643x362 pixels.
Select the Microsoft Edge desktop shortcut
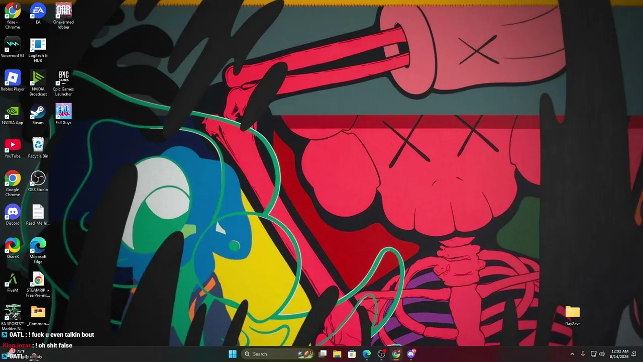click(x=38, y=251)
